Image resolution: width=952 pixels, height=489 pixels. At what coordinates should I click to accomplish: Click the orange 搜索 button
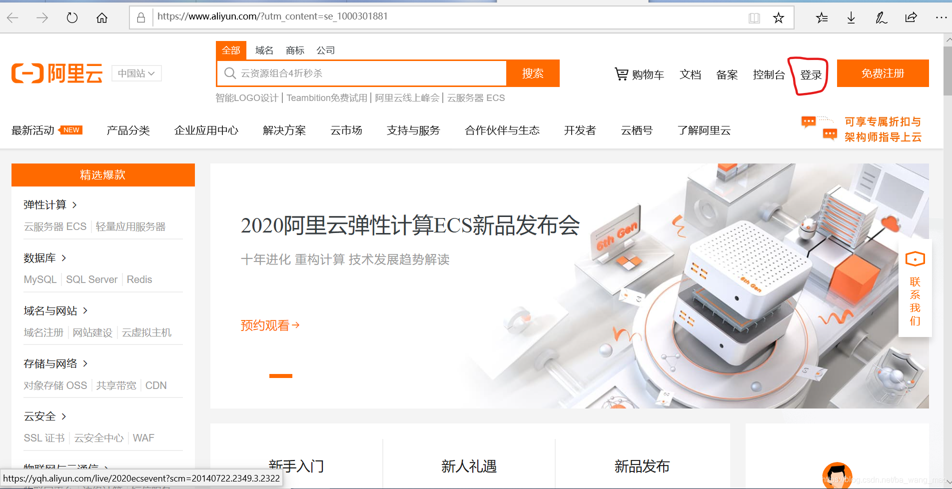[x=533, y=73]
